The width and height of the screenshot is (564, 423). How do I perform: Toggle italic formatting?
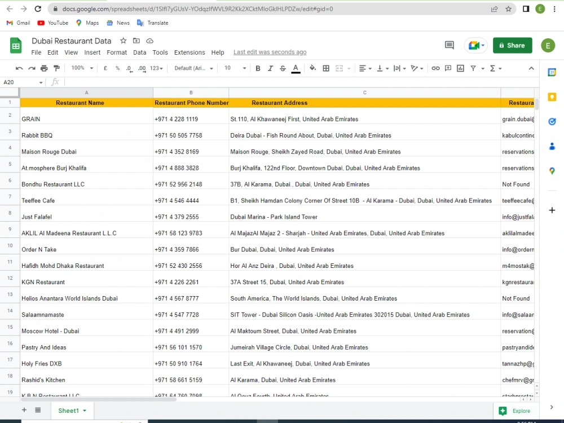click(271, 68)
